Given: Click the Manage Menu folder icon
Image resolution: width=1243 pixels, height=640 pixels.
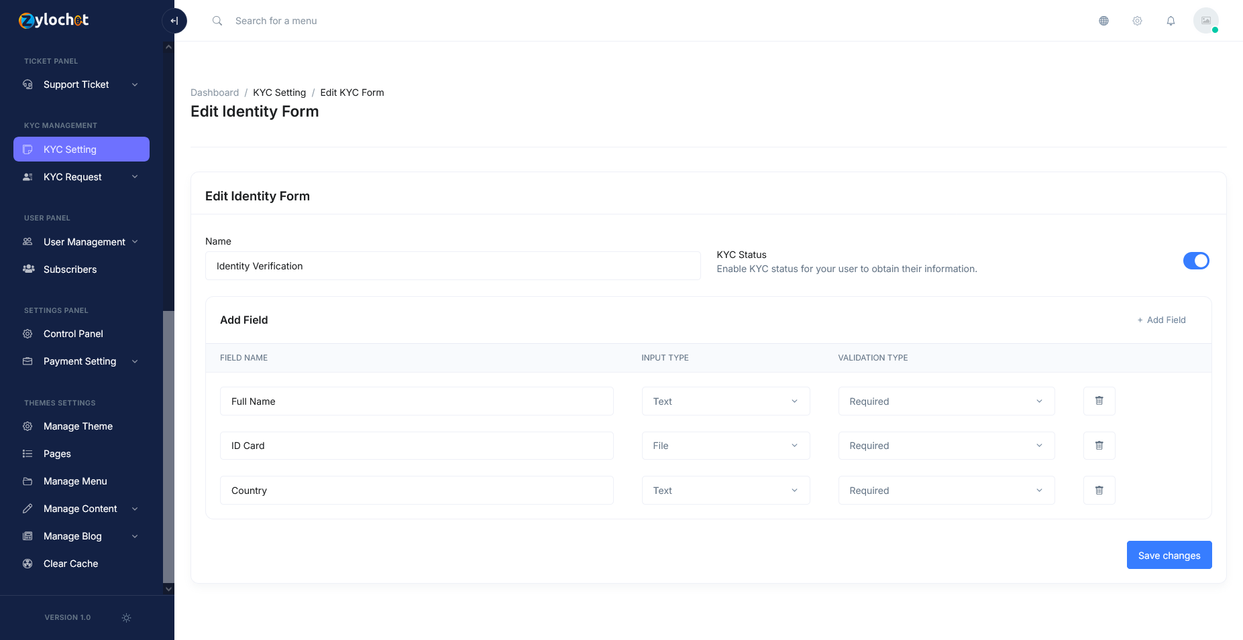Looking at the screenshot, I should [28, 481].
